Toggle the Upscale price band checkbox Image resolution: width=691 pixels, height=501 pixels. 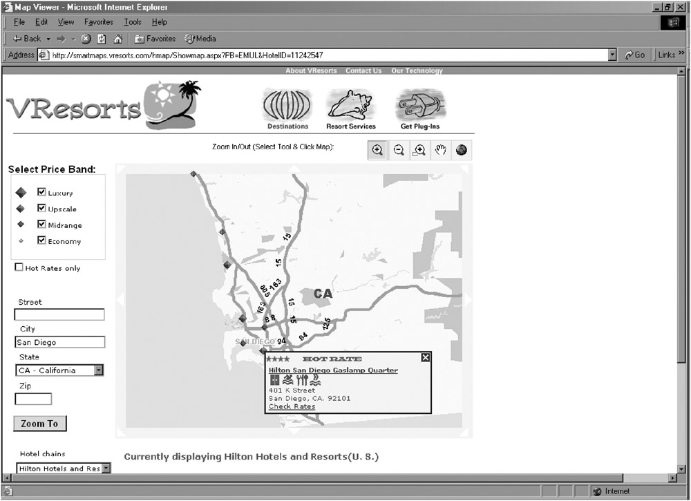pyautogui.click(x=41, y=208)
